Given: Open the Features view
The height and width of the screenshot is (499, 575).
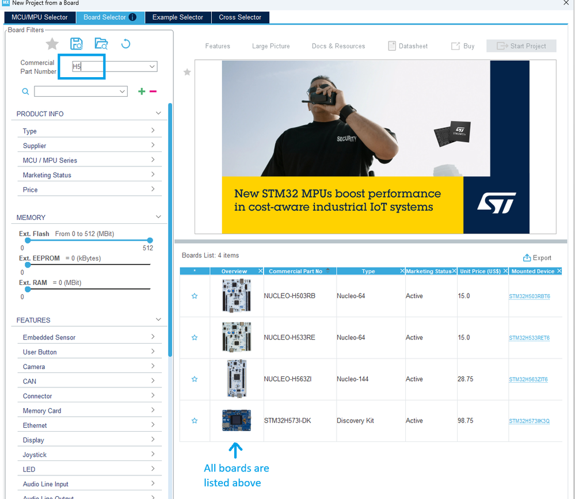Looking at the screenshot, I should [218, 46].
